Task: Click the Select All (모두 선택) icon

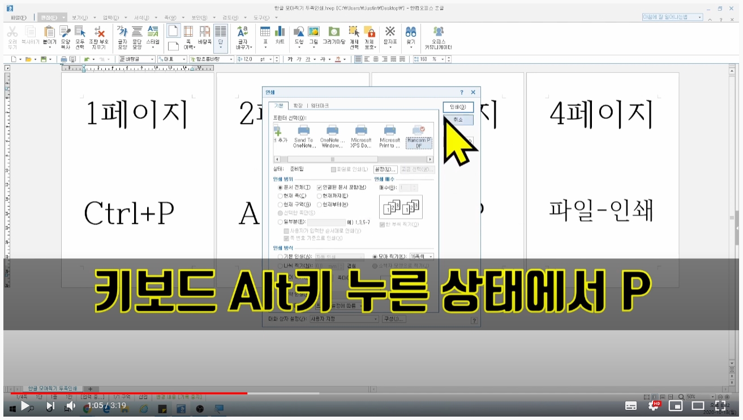Action: (80, 37)
